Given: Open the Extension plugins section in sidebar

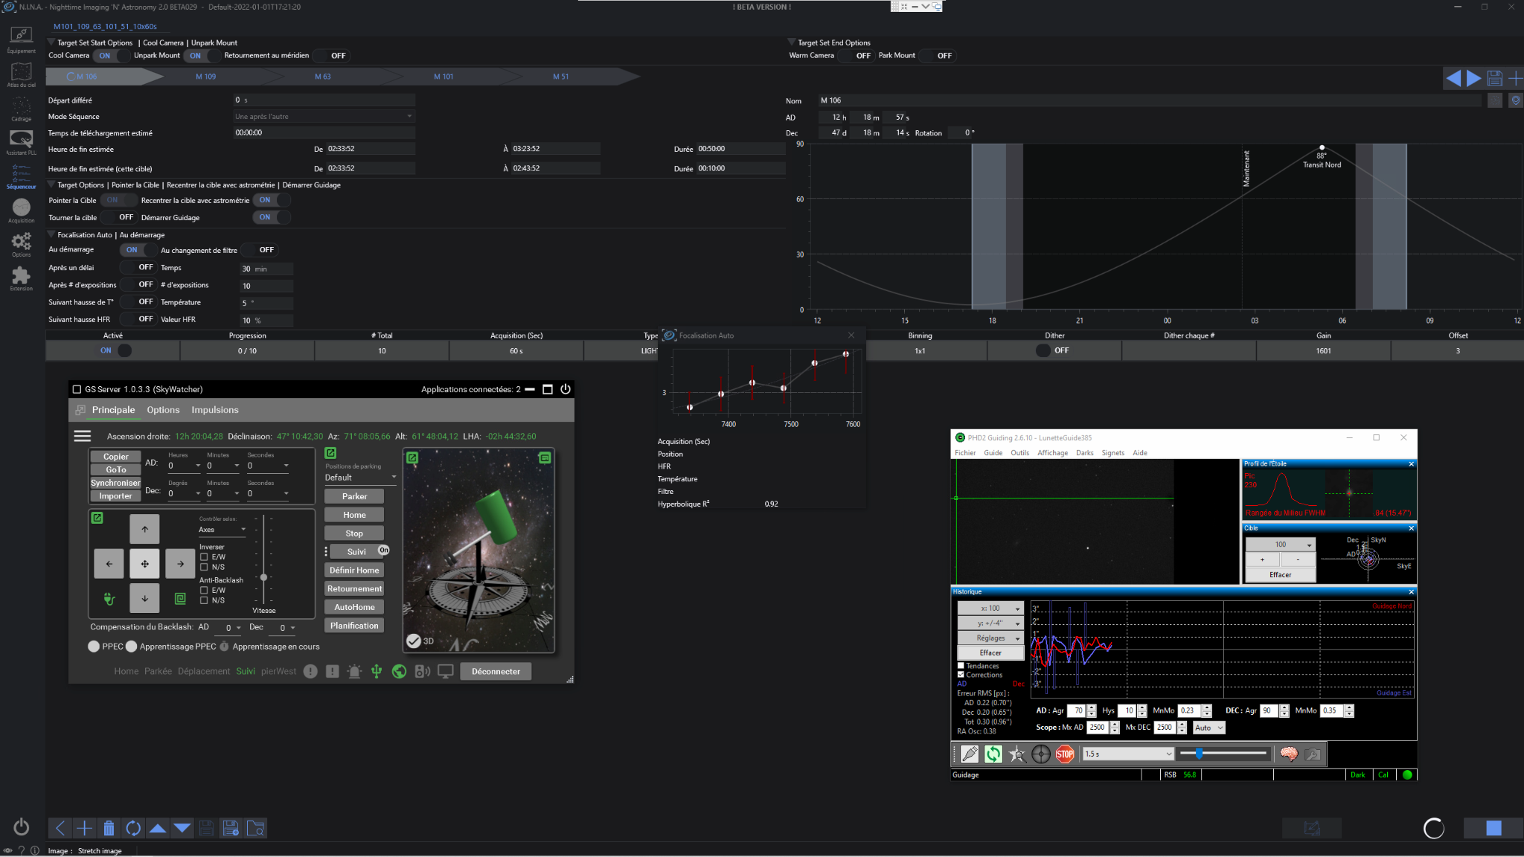Looking at the screenshot, I should (21, 277).
